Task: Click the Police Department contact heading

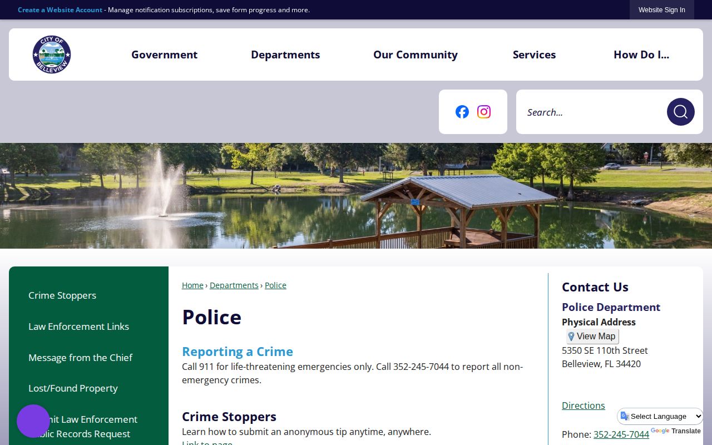Action: pyautogui.click(x=611, y=307)
